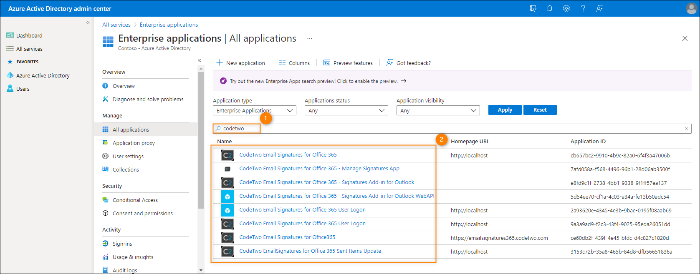Click the C2 icon of Sent Items Update
700x274 pixels.
[x=227, y=252]
